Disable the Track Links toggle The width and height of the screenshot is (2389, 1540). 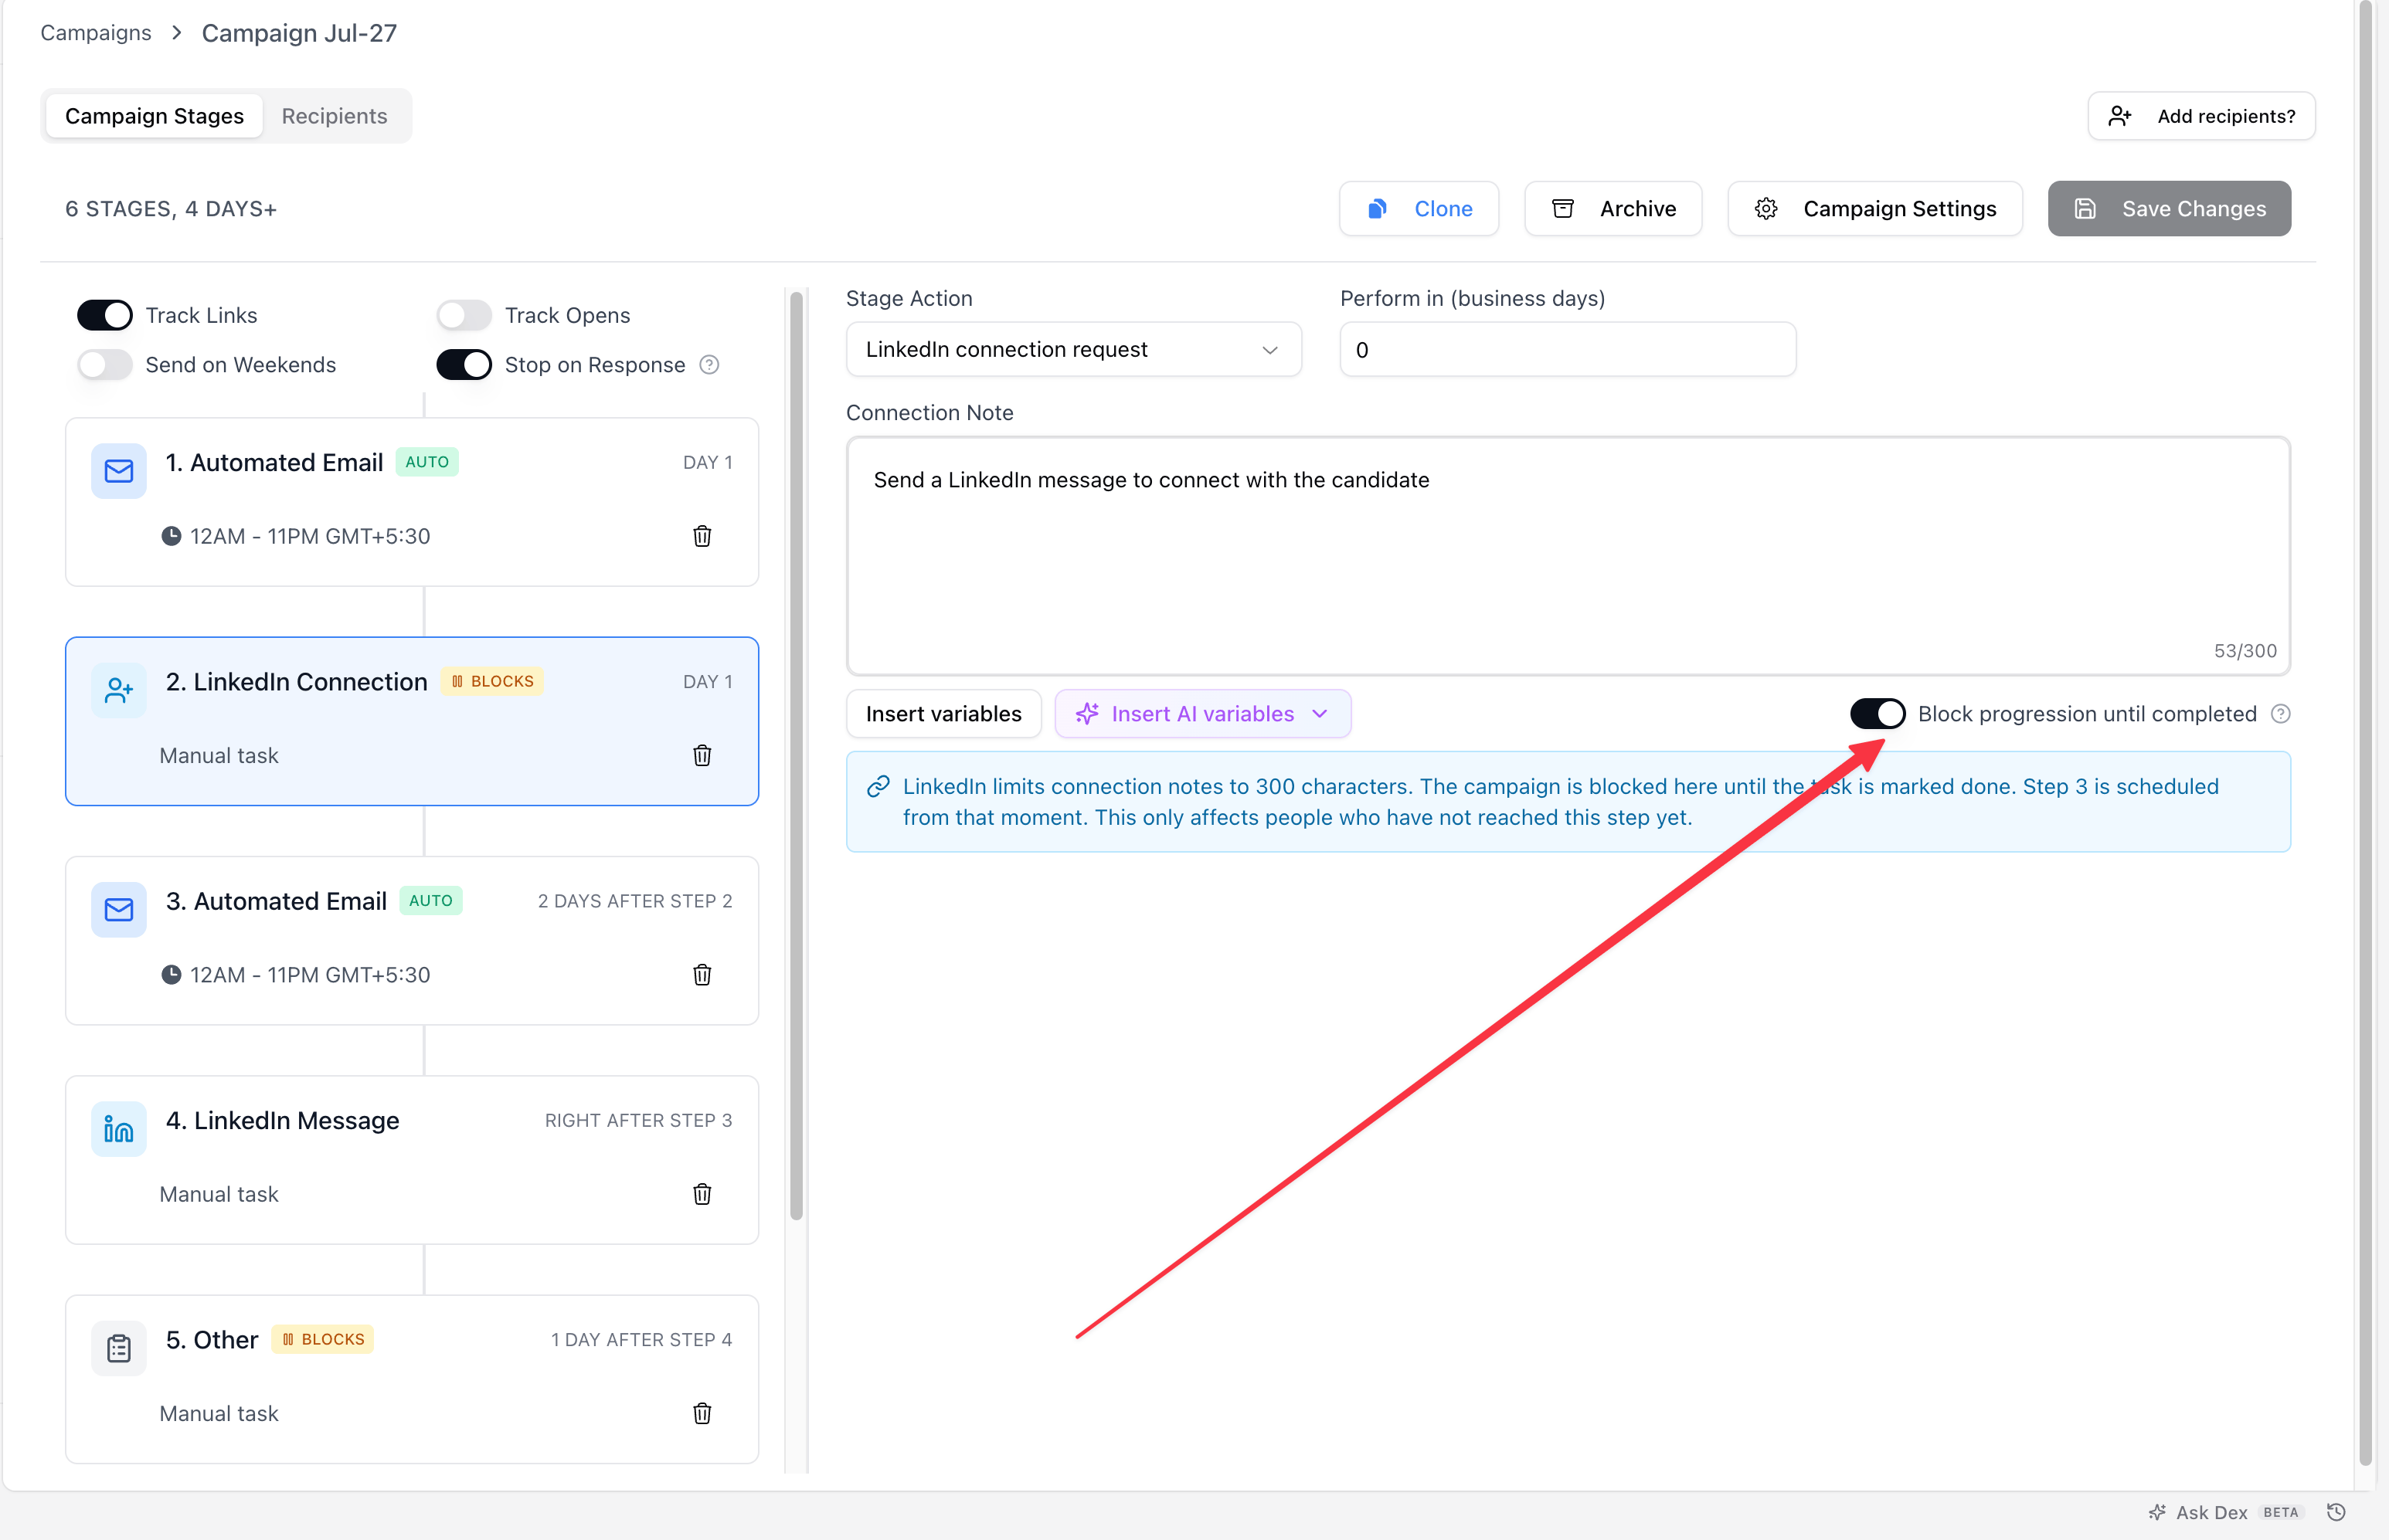coord(105,315)
